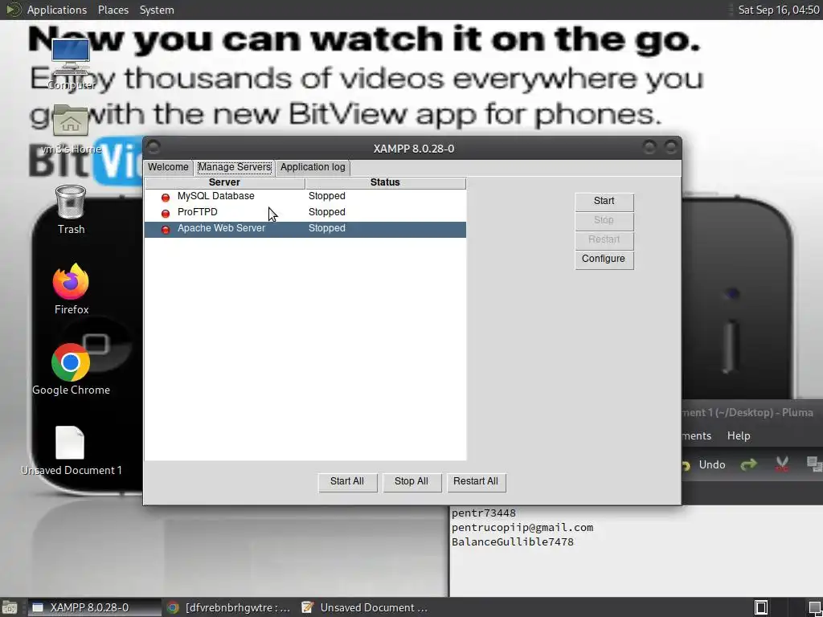Click the XAMPP window menu button at top-left
This screenshot has width=823, height=617.
(154, 147)
